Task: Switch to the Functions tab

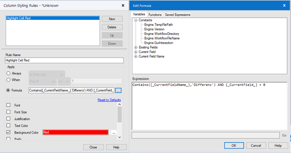Action: [x=155, y=15]
